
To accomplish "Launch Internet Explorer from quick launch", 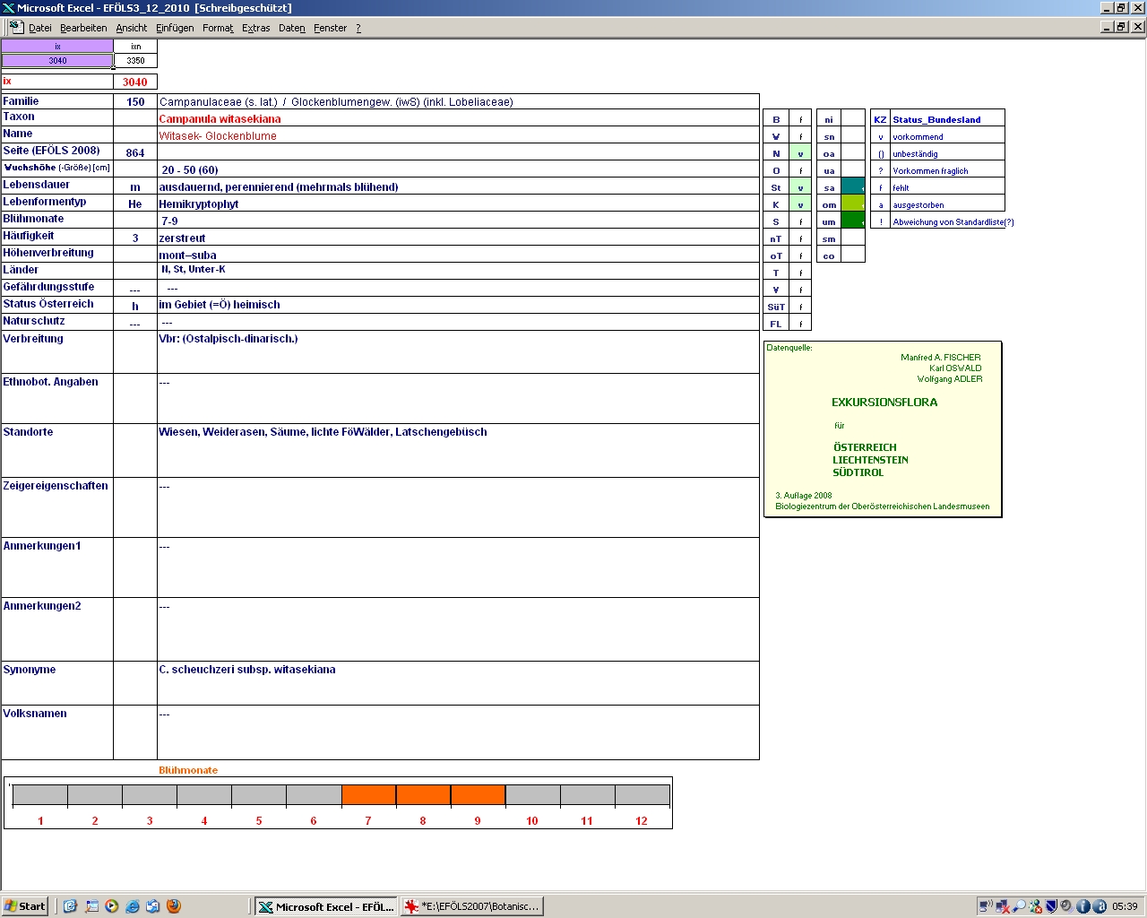I will point(133,906).
